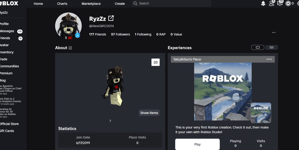Toggle avatar view with 2D button
Screen dimensions: 299x150
tap(155, 62)
